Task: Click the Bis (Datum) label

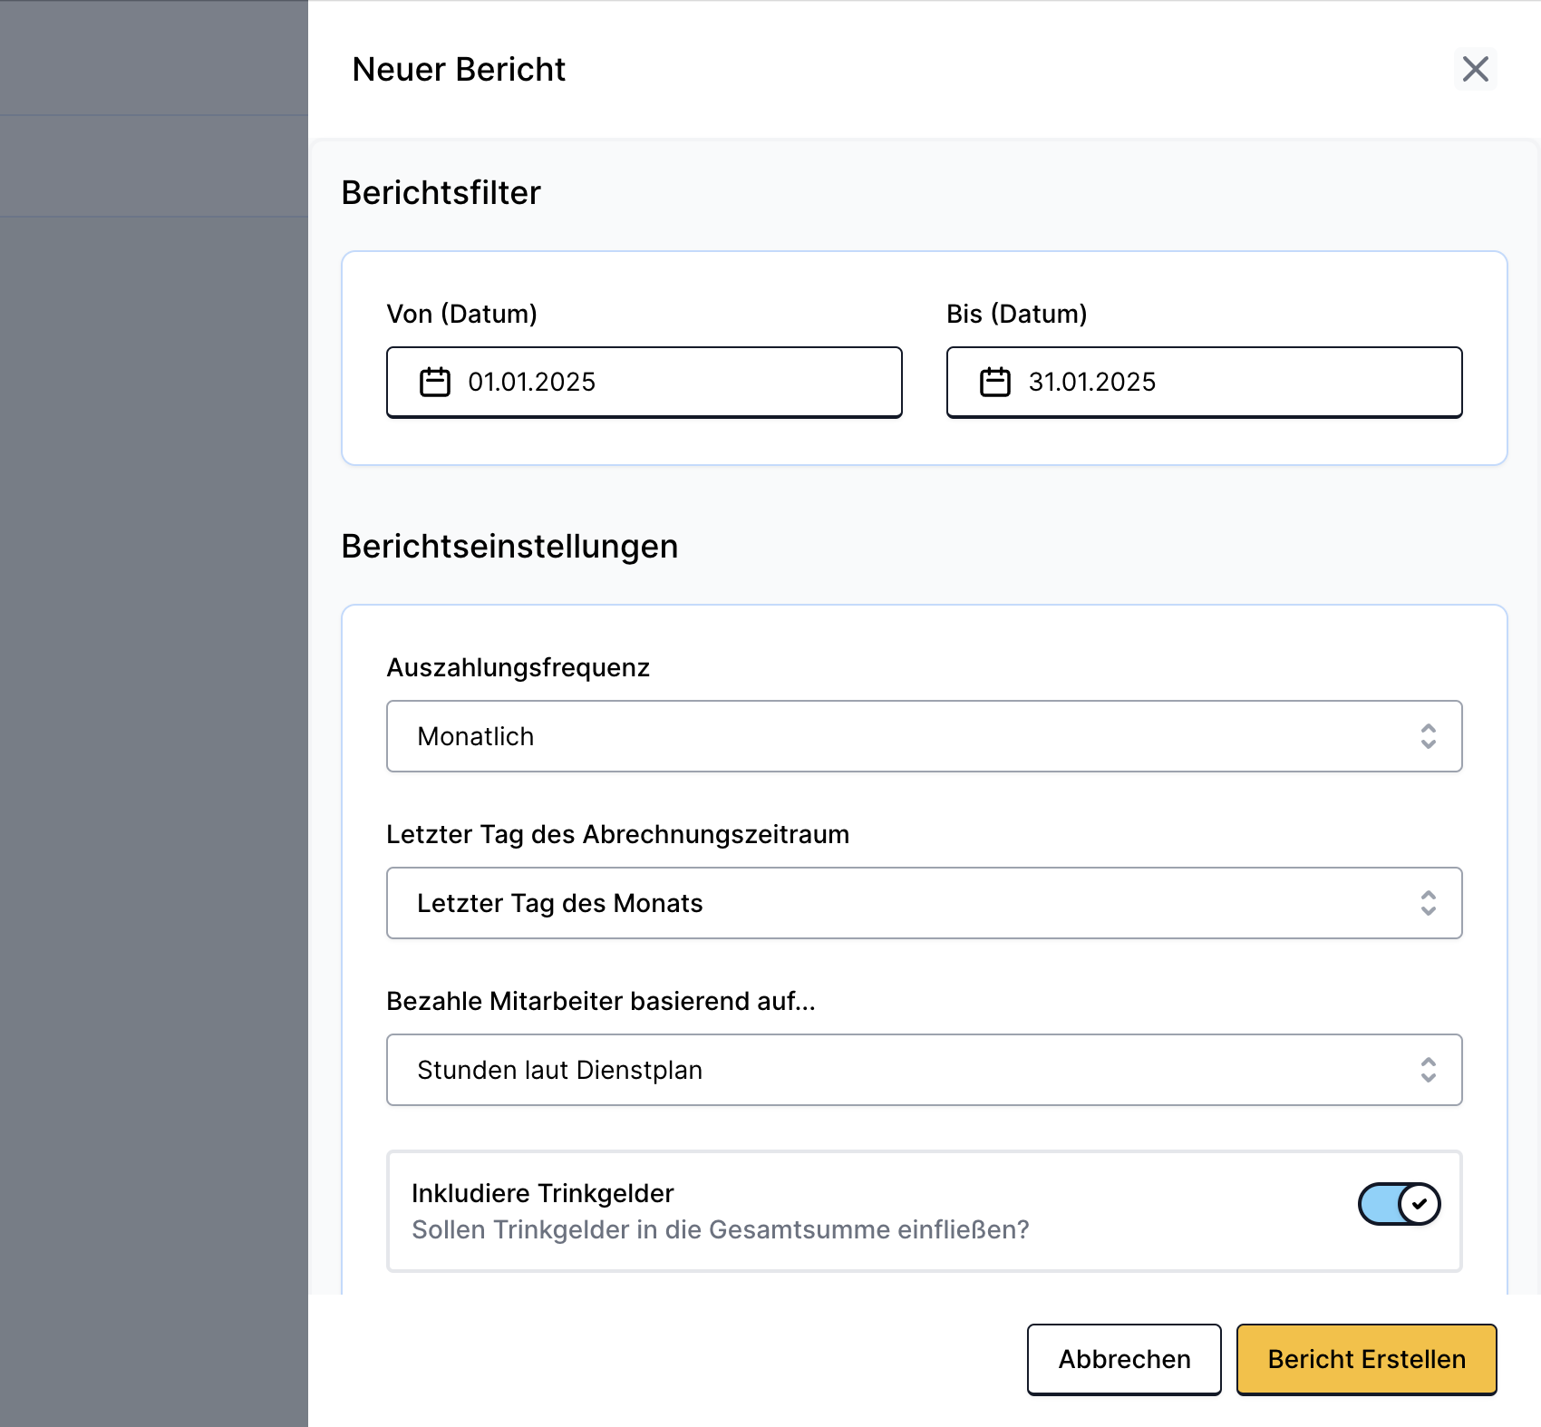Action: (x=1017, y=314)
